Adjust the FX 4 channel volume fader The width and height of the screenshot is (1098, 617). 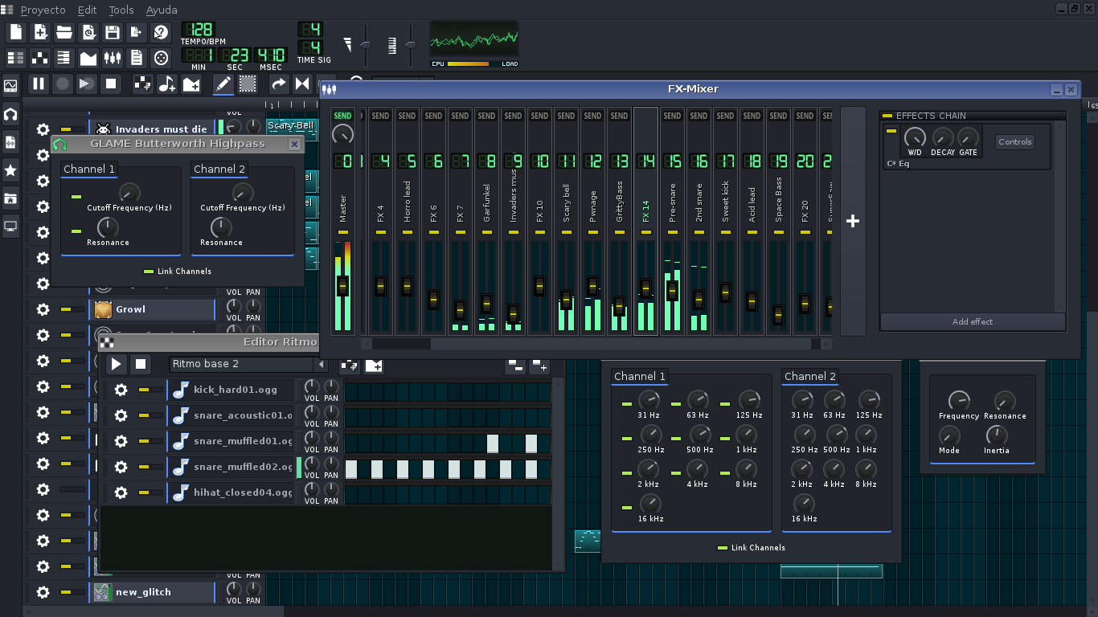(379, 286)
